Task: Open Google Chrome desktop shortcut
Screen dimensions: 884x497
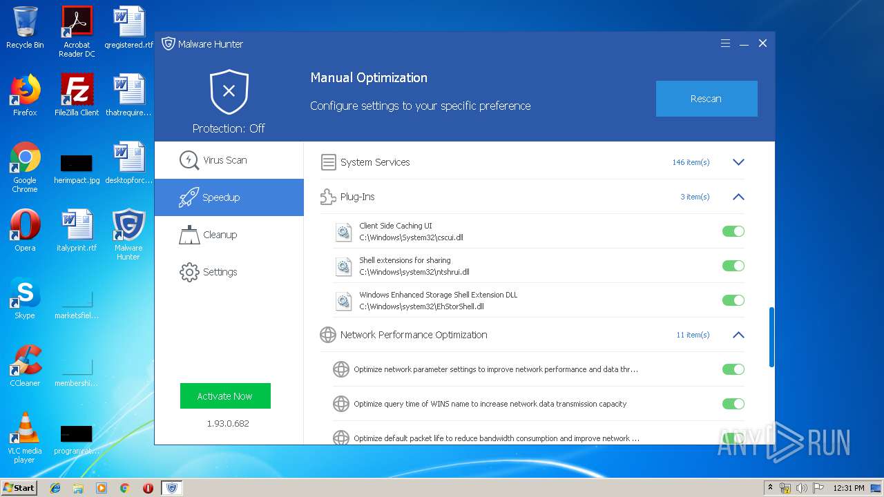Action: (25, 167)
